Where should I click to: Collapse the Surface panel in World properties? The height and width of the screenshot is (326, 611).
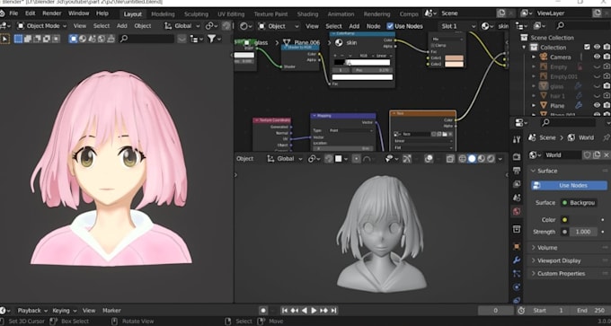coord(547,171)
